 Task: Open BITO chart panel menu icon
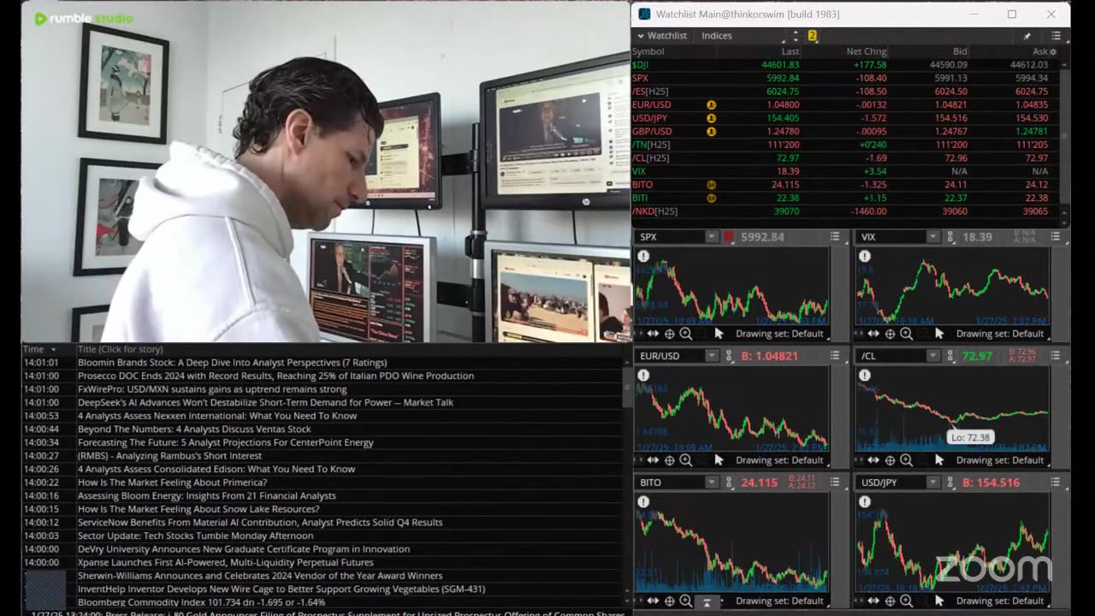point(835,483)
